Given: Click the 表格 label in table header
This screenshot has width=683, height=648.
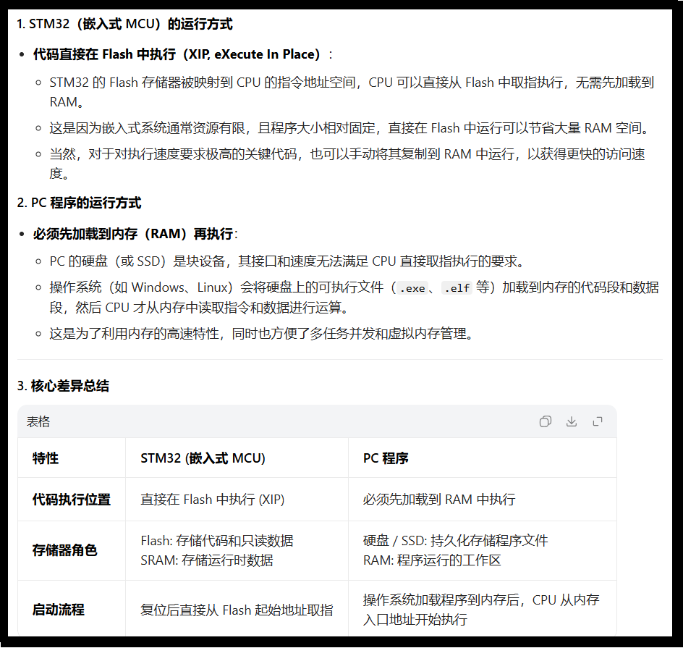Looking at the screenshot, I should 38,421.
